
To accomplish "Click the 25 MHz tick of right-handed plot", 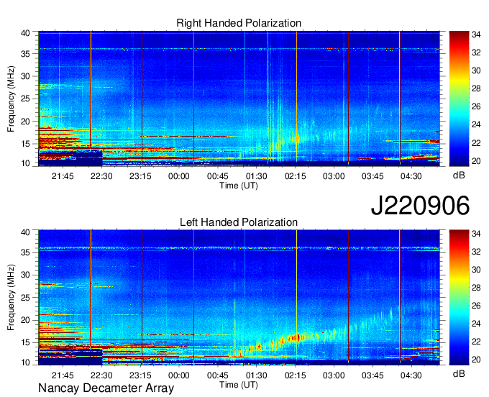I will tap(26, 99).
